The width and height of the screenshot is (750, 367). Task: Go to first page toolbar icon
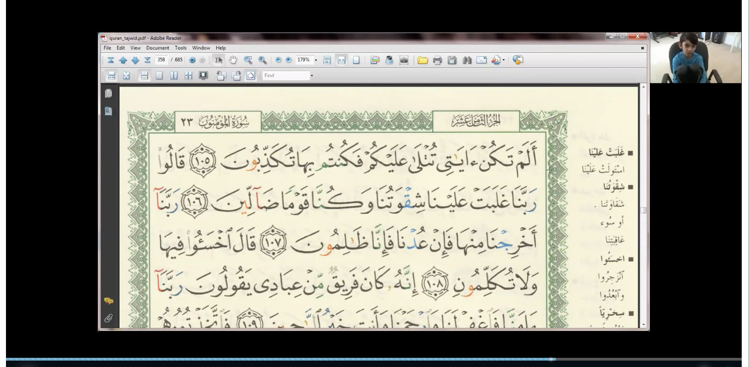coord(111,60)
